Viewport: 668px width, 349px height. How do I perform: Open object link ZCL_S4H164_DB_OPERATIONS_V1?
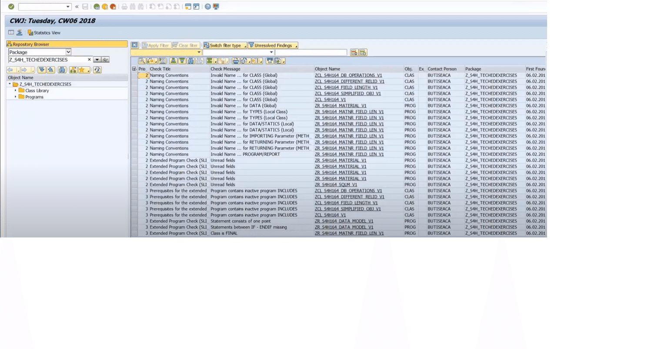coord(347,75)
